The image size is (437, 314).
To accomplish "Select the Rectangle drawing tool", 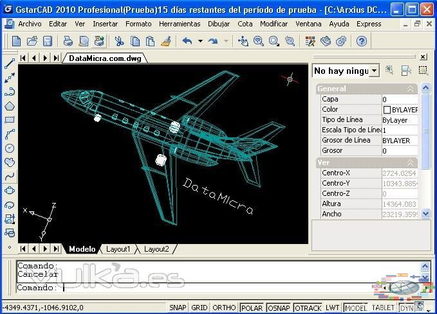I will click(9, 120).
